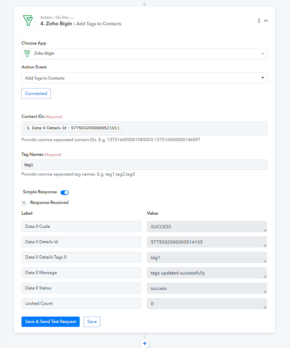
Task: Open the Action Event dropdown
Action: click(x=144, y=78)
